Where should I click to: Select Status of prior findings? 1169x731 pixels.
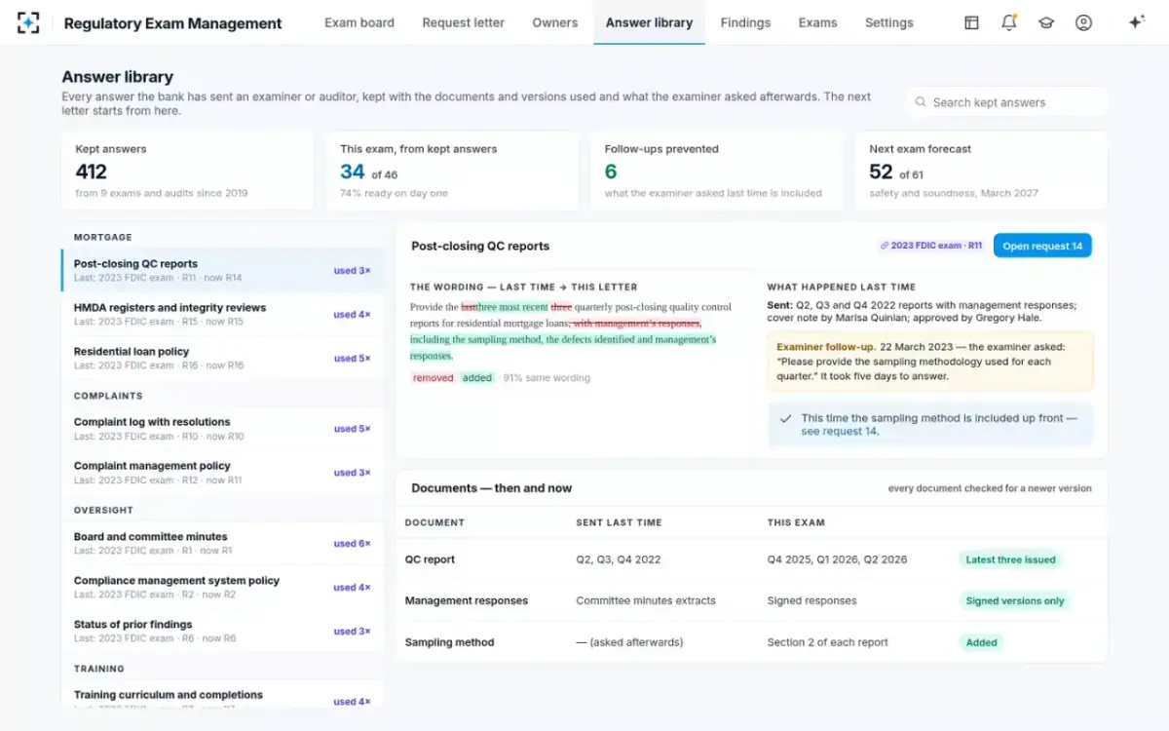tap(222, 632)
